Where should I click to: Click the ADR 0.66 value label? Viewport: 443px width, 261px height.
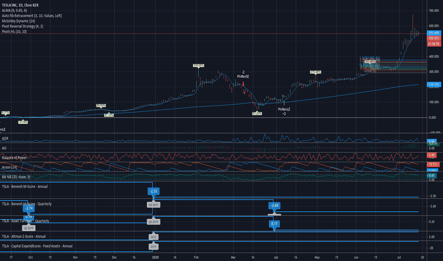tap(432, 141)
